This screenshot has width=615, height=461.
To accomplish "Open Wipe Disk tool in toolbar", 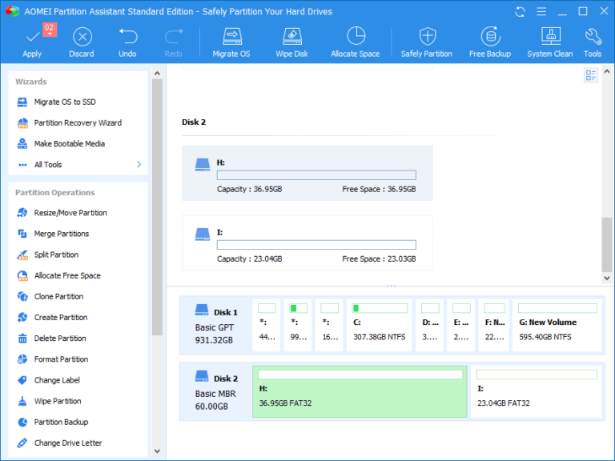I will click(291, 43).
